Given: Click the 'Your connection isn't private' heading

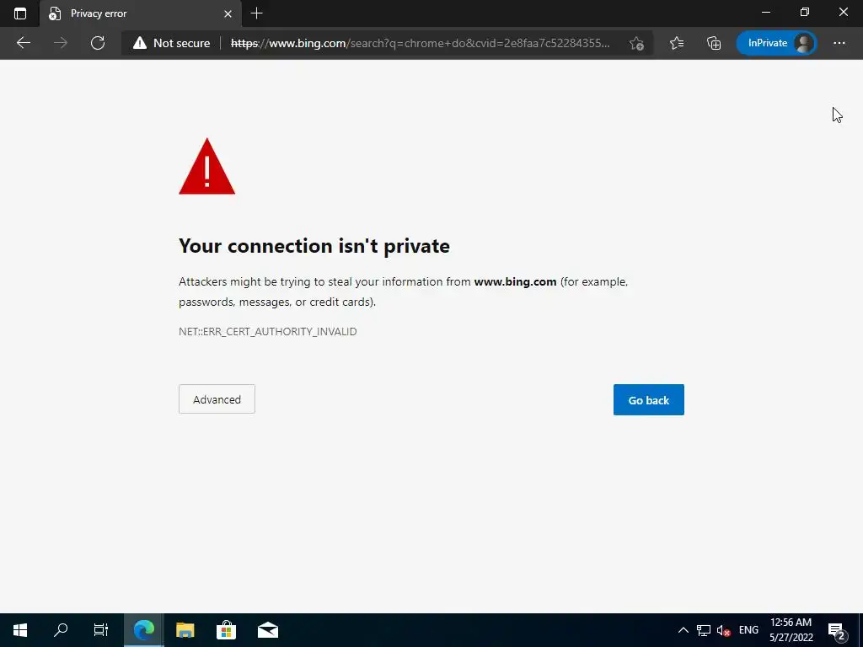Looking at the screenshot, I should click(x=314, y=246).
